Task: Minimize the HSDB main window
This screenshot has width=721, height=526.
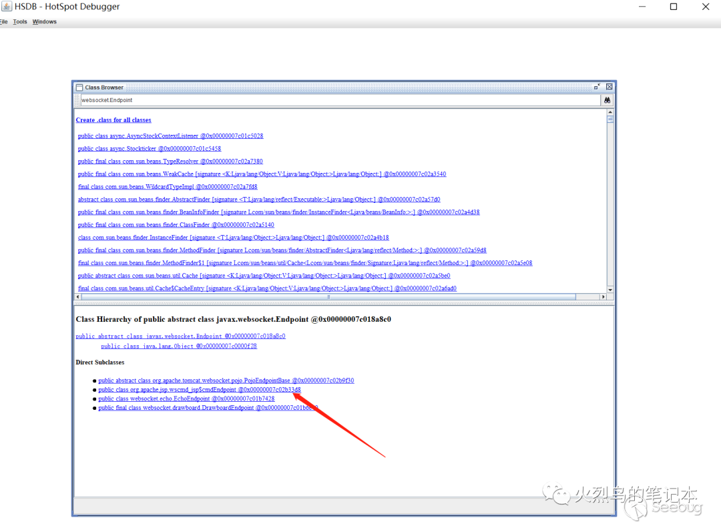Action: pos(642,7)
